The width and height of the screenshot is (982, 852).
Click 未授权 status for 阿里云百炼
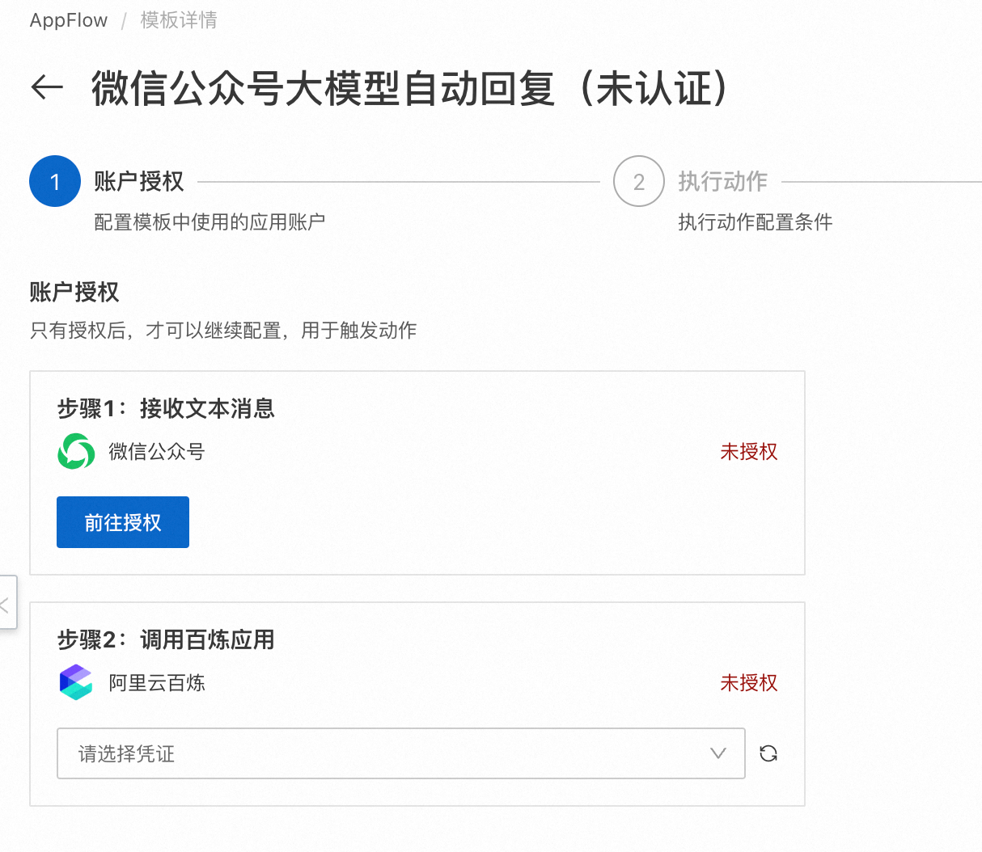[x=748, y=683]
